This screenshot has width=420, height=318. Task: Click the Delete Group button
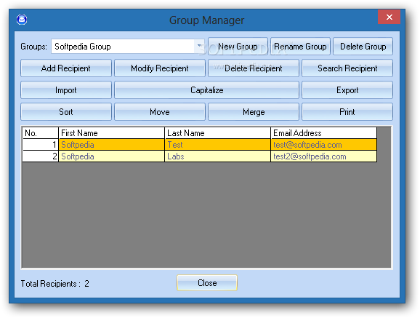coord(363,47)
